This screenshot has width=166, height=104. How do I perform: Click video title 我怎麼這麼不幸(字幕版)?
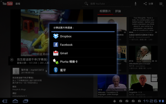pos(32,59)
